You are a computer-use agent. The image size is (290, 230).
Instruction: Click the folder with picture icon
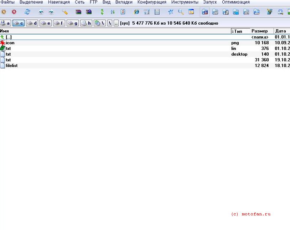[257, 12]
